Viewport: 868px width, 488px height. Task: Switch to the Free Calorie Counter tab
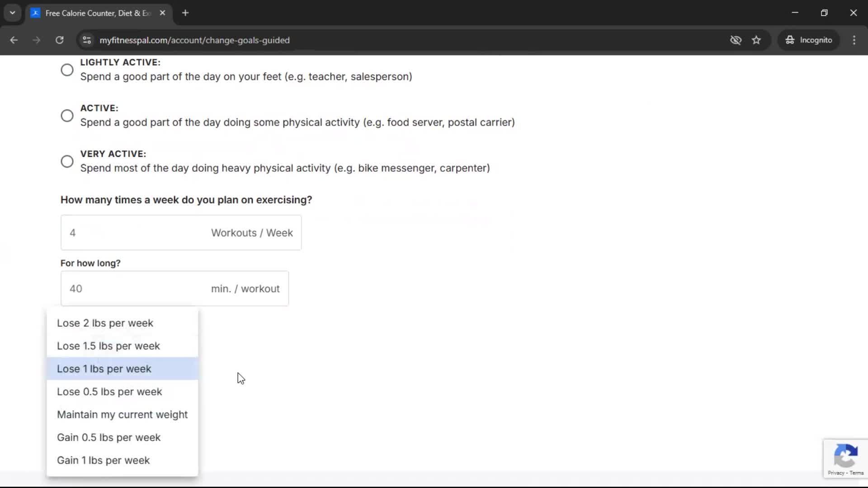pos(99,13)
